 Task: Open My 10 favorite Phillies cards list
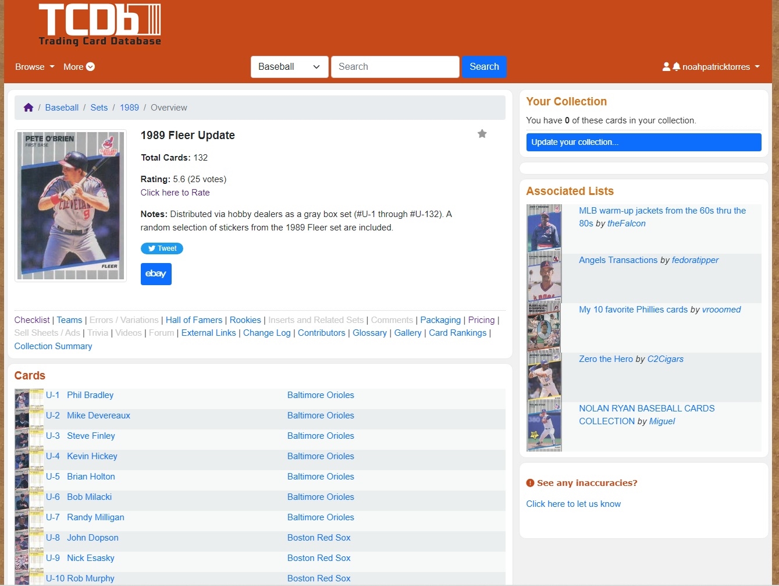[x=633, y=310]
